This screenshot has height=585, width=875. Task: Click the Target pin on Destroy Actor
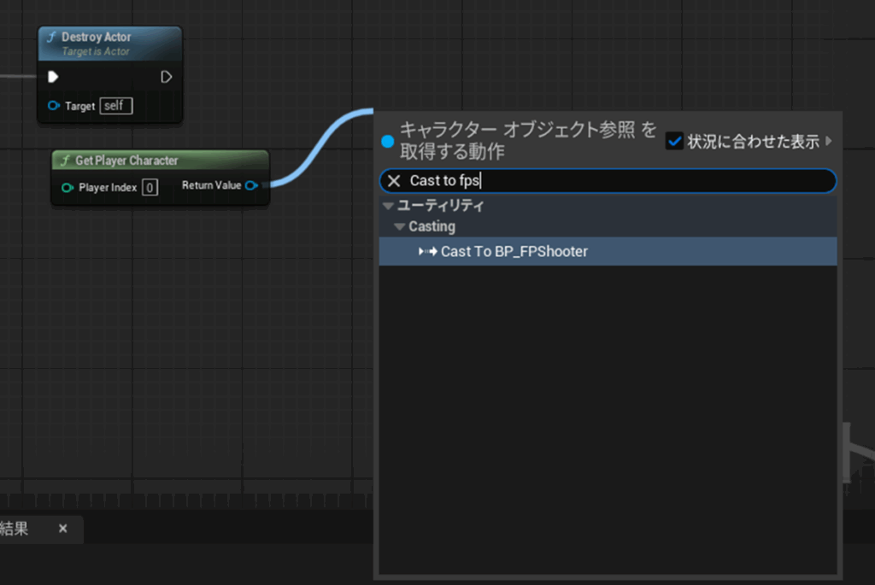click(x=54, y=106)
